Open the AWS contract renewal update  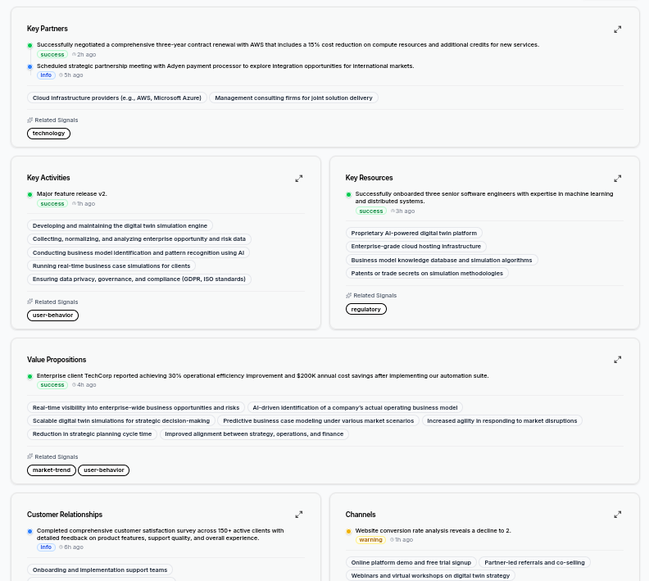(x=288, y=45)
